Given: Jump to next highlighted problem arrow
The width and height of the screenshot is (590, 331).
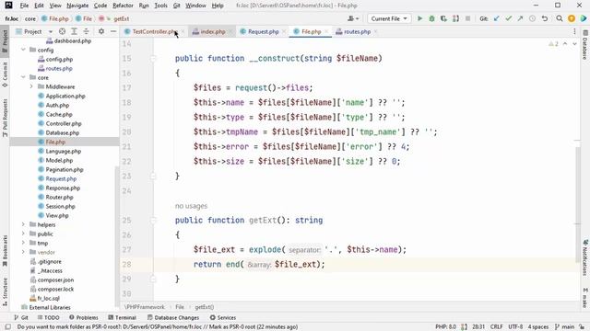Looking at the screenshot, I should (574, 44).
